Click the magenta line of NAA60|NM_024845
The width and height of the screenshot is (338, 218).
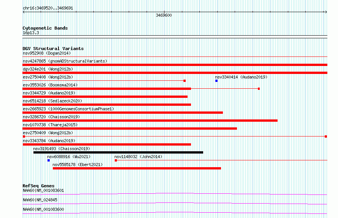click(x=175, y=203)
